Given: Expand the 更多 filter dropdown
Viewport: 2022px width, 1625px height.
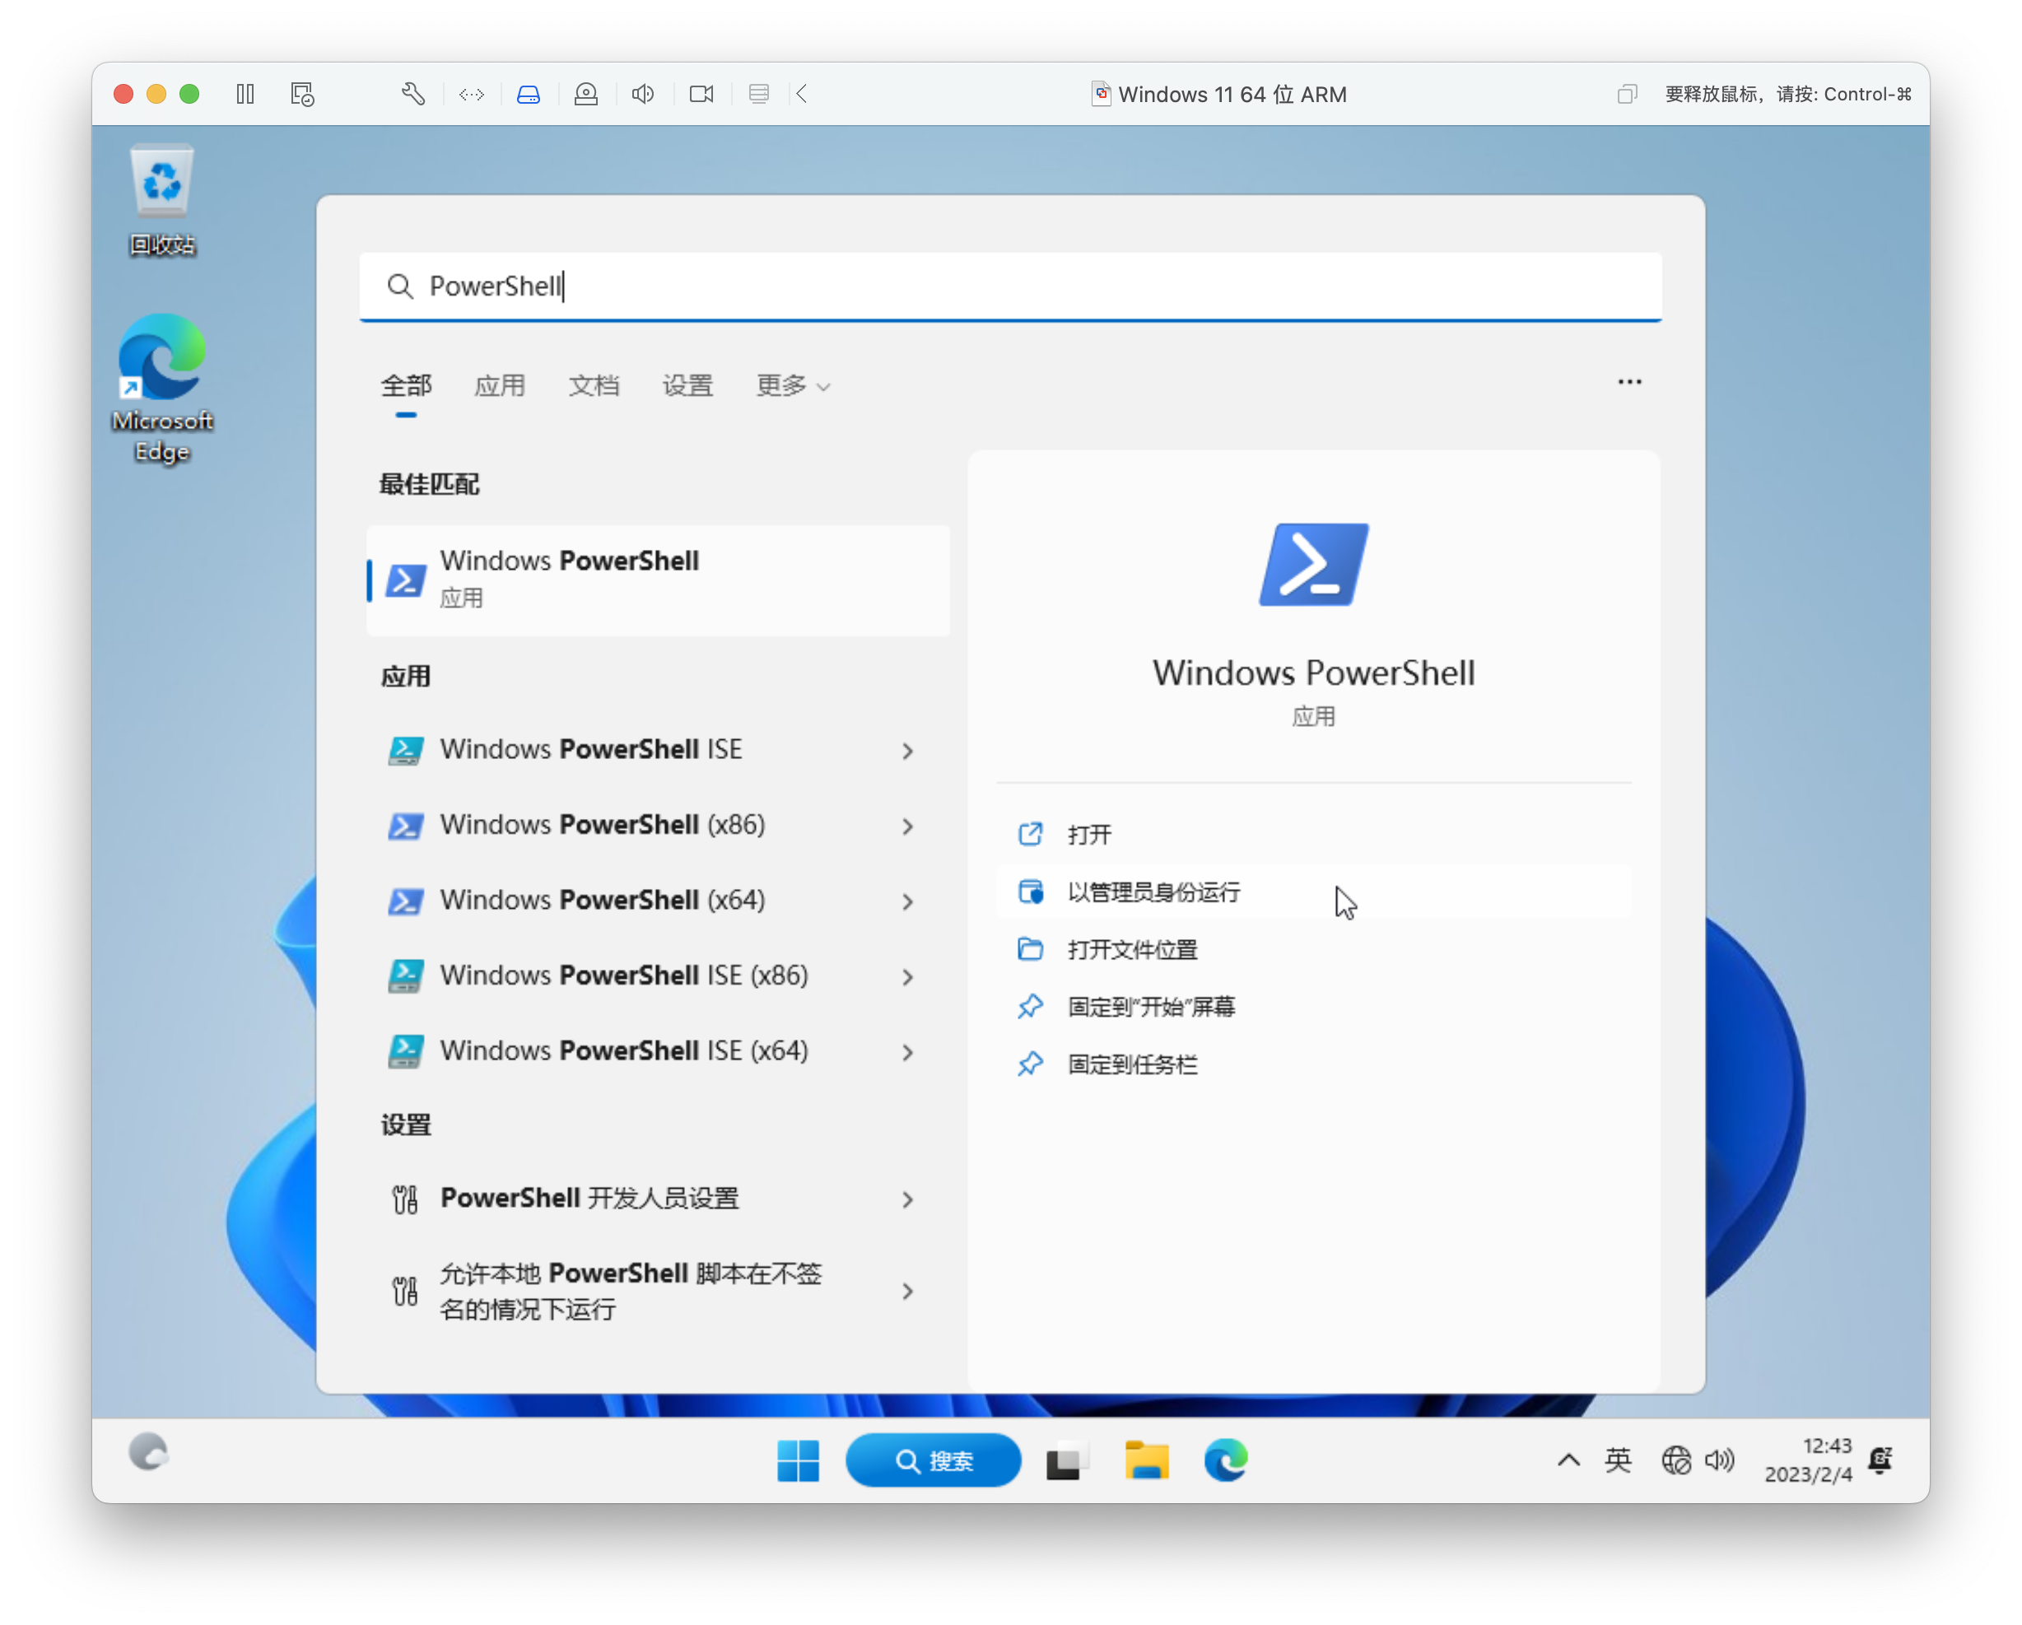Looking at the screenshot, I should point(793,385).
